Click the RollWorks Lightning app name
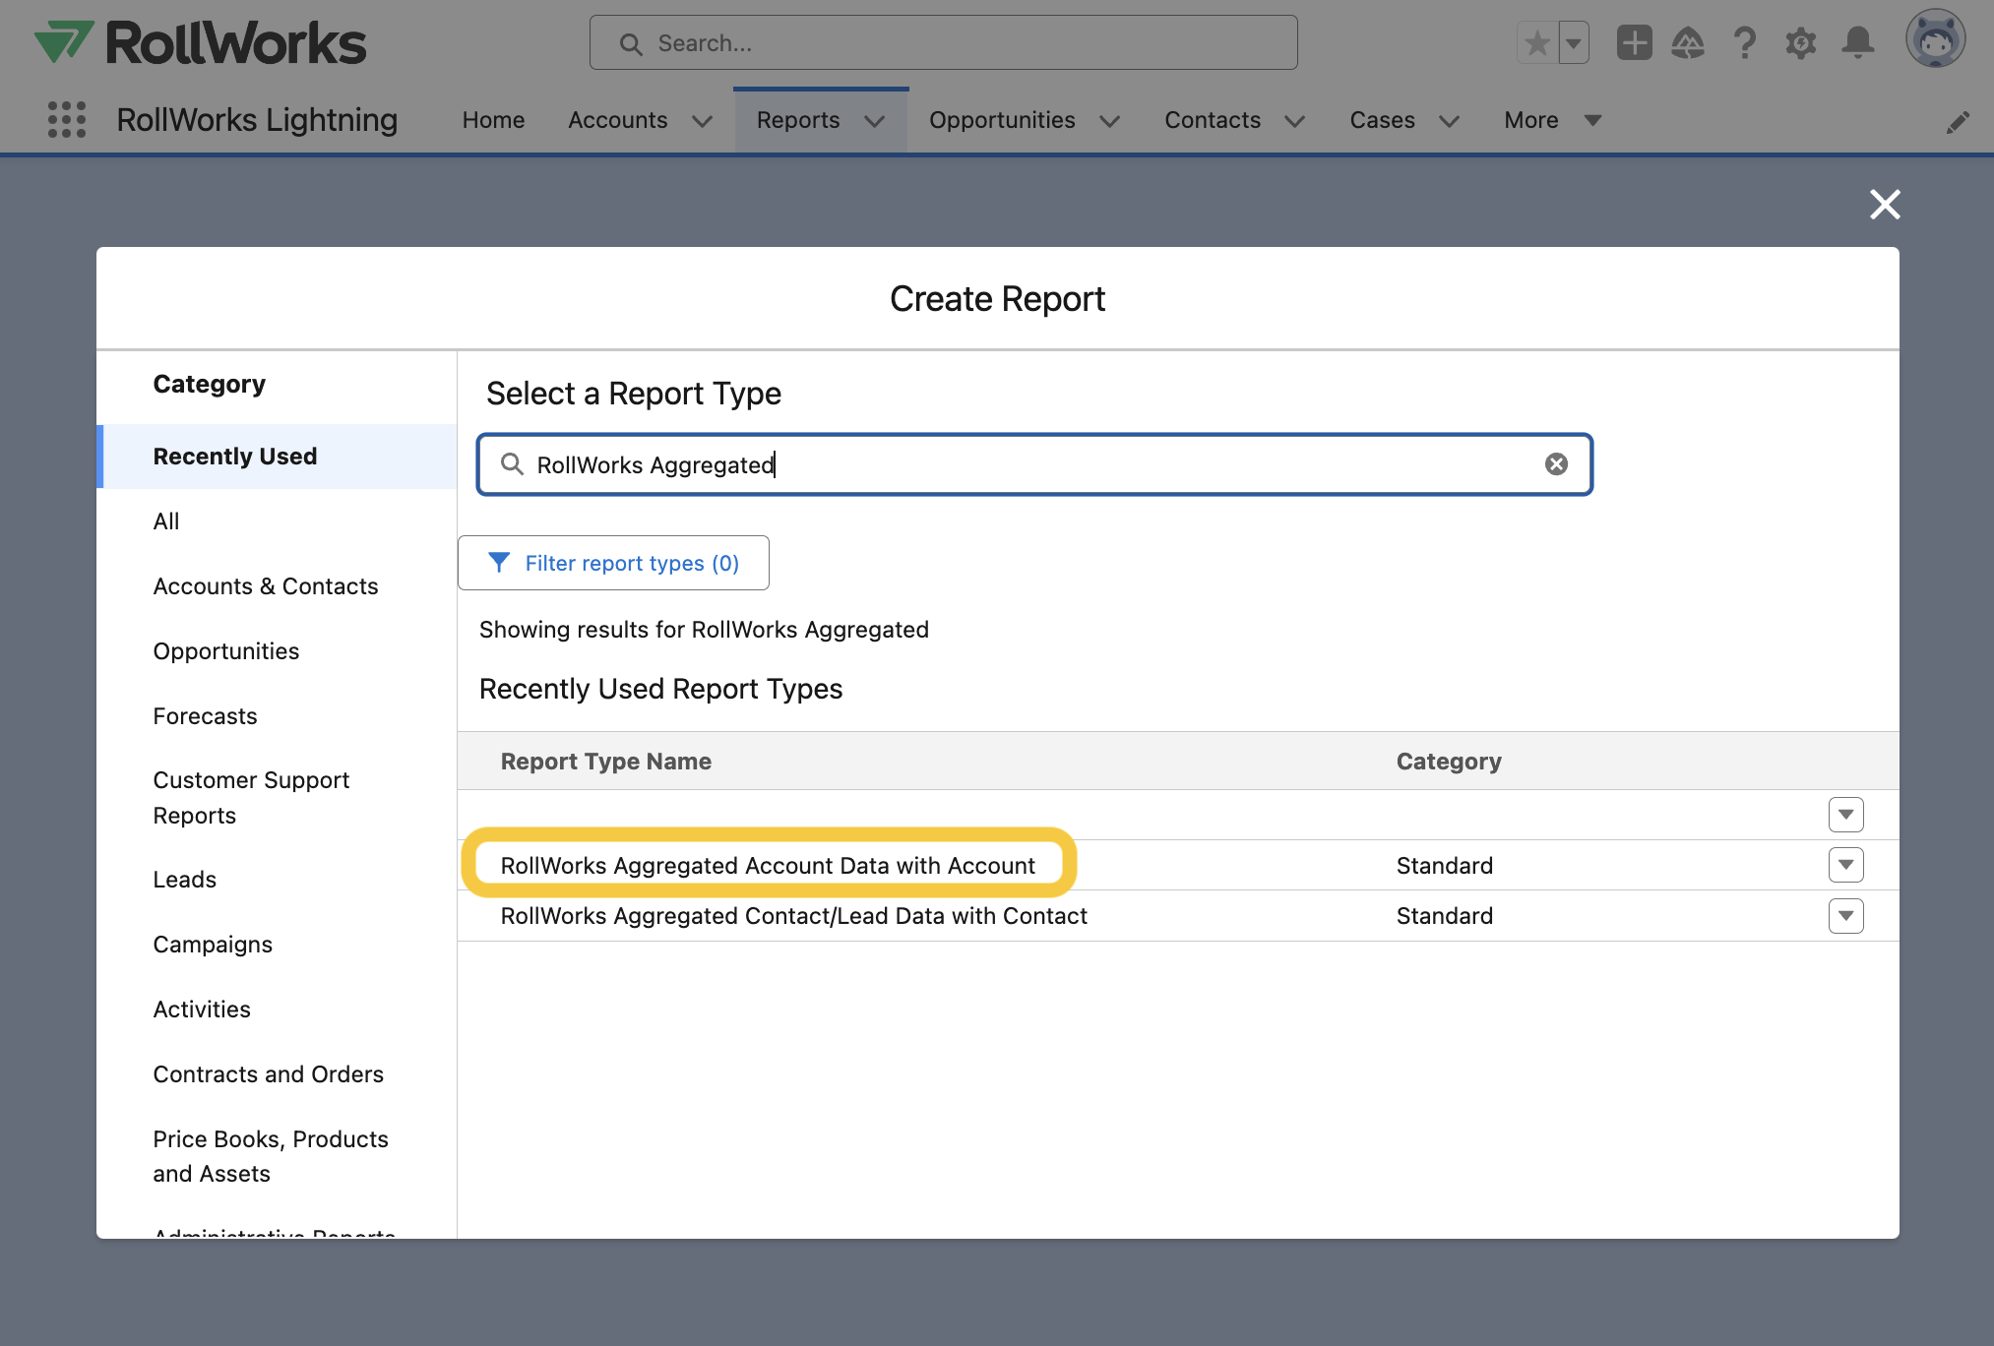This screenshot has width=1994, height=1346. 257,120
